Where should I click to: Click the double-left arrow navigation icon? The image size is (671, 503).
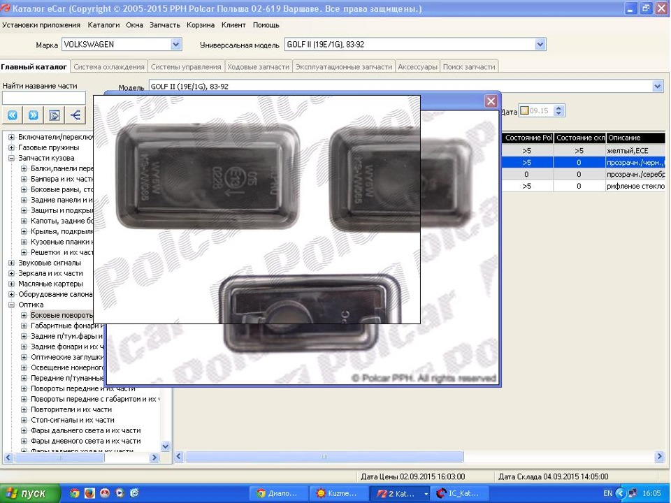pos(13,115)
